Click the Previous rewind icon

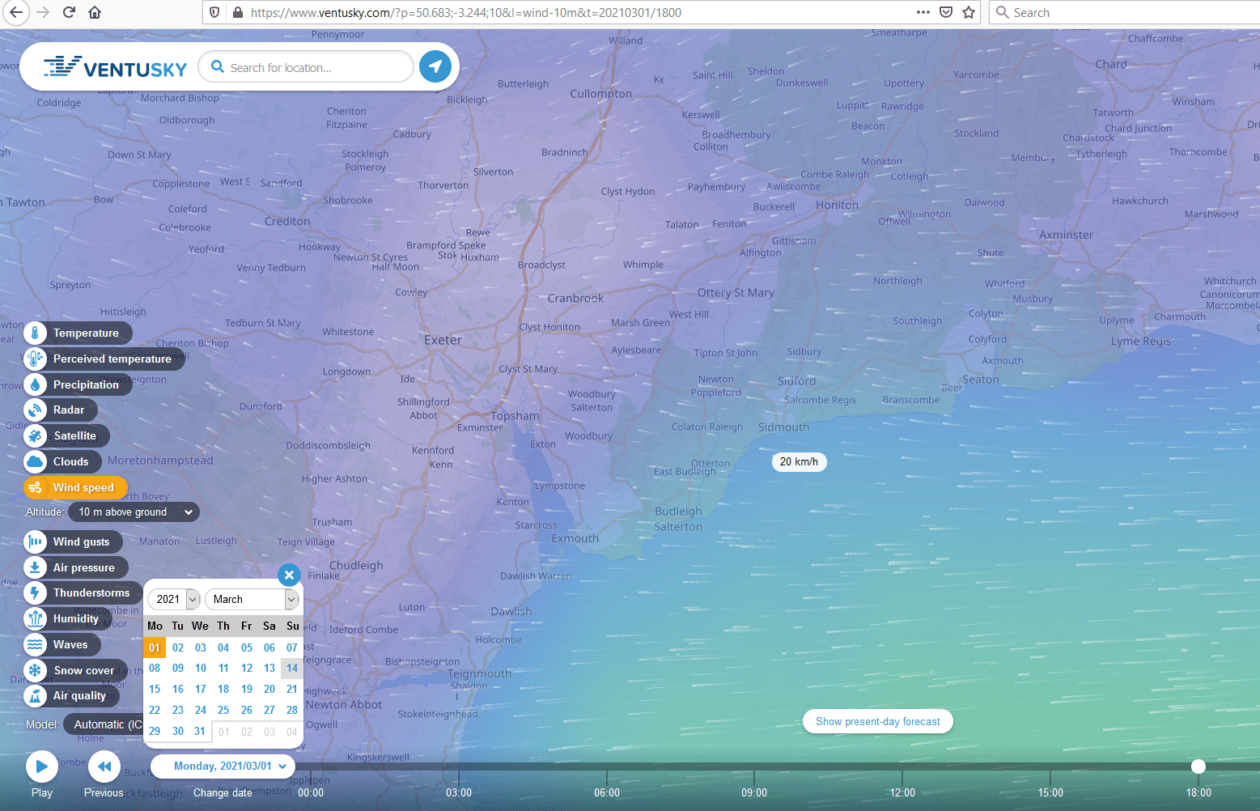click(x=104, y=766)
